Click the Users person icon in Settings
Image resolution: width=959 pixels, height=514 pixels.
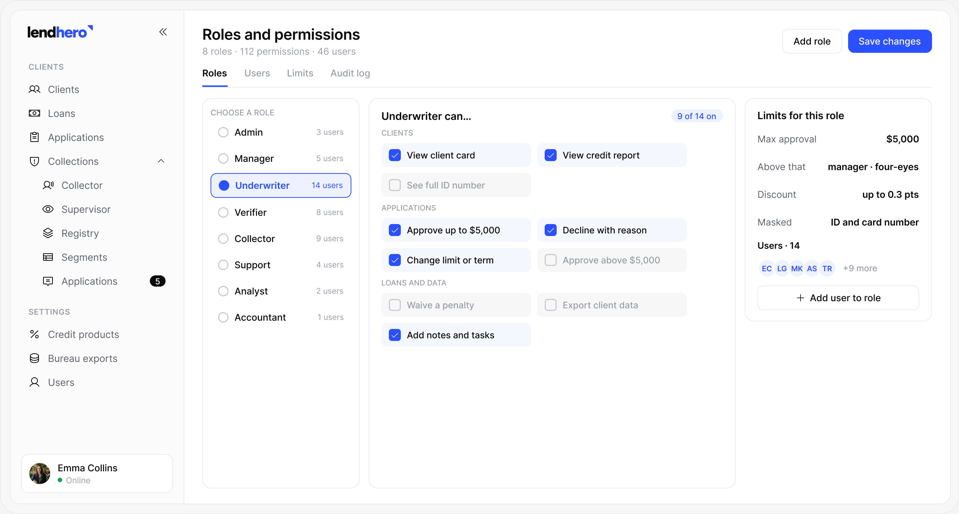(34, 382)
